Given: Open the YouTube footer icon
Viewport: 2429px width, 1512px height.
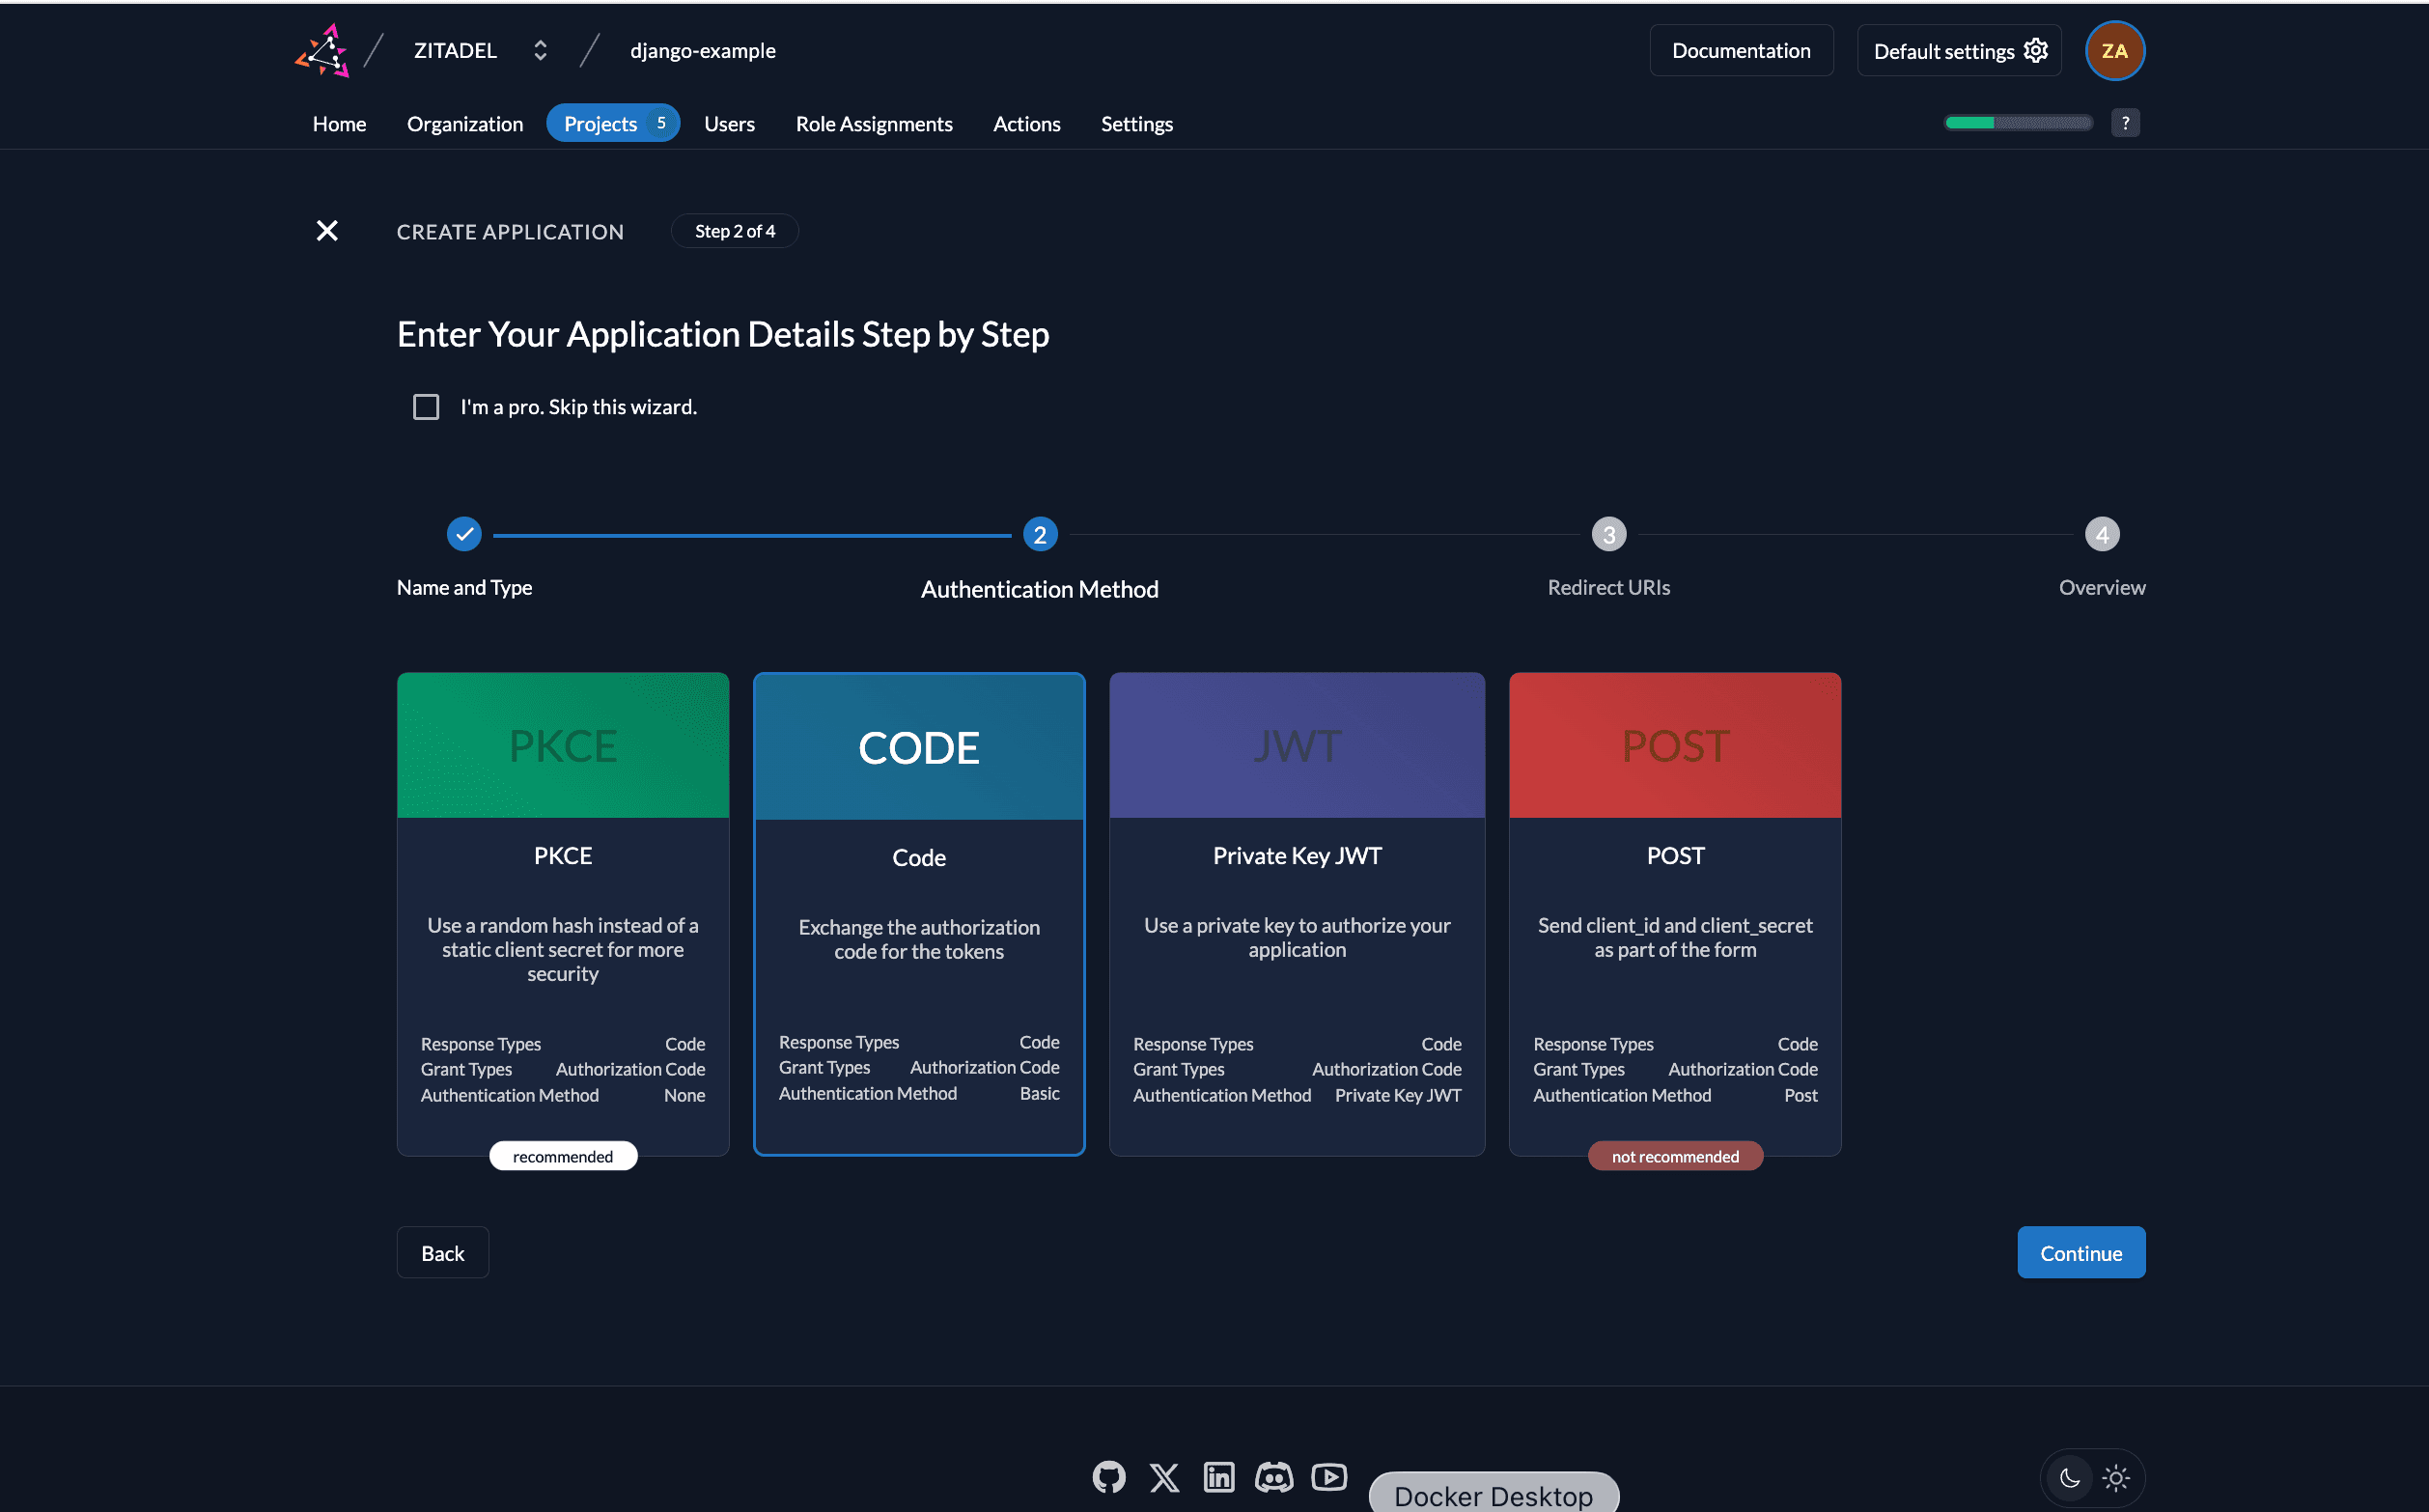Looking at the screenshot, I should 1328,1477.
